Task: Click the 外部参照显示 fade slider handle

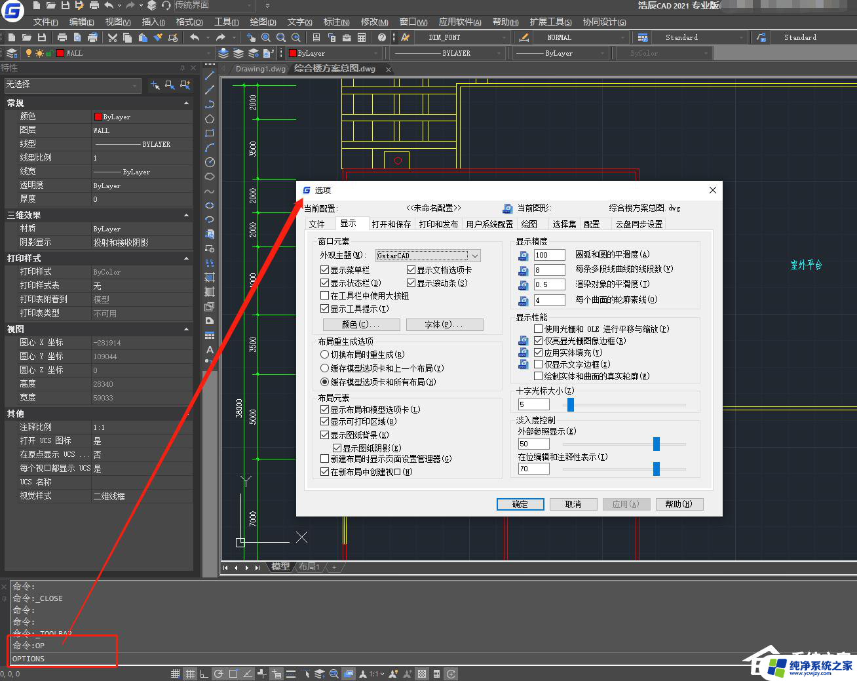Action: pyautogui.click(x=657, y=444)
